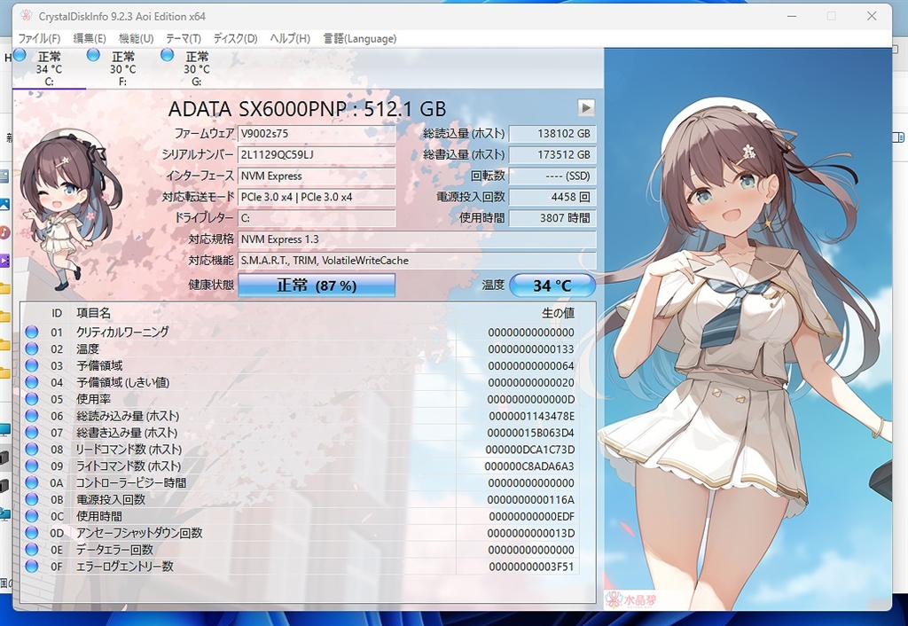Click status icon for 08 リードコマンド数 row
This screenshot has height=626, width=908.
(x=32, y=449)
